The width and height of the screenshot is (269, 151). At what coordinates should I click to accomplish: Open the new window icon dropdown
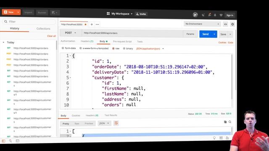click(x=55, y=13)
